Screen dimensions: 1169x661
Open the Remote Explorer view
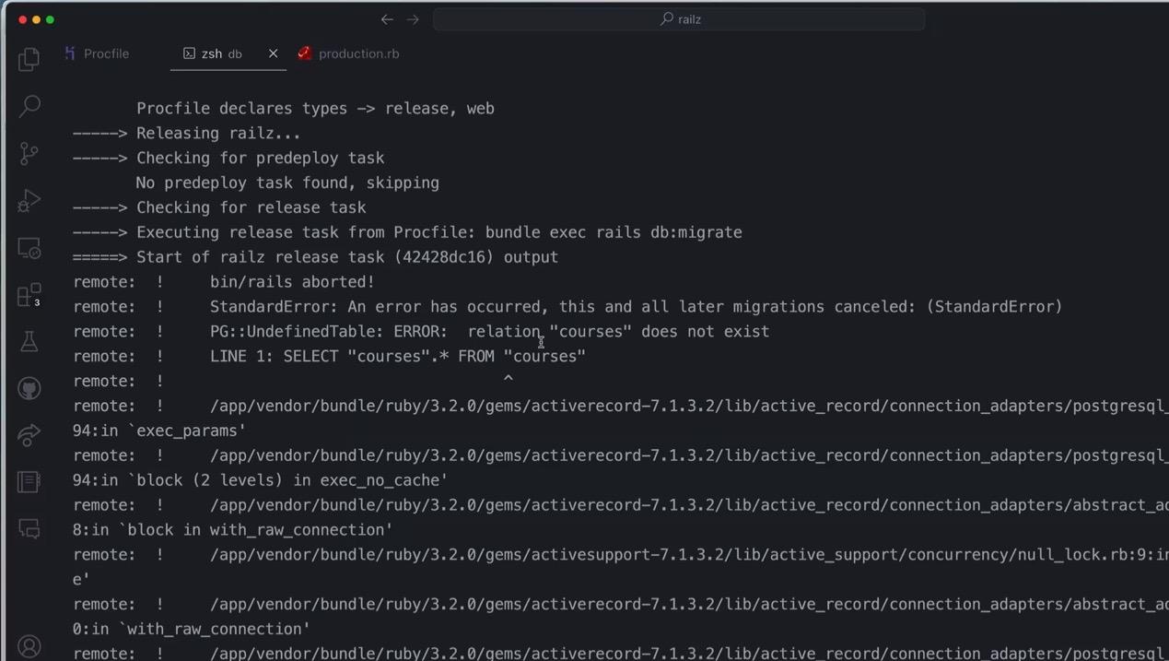point(29,248)
